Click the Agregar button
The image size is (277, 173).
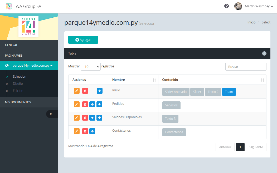click(x=83, y=40)
